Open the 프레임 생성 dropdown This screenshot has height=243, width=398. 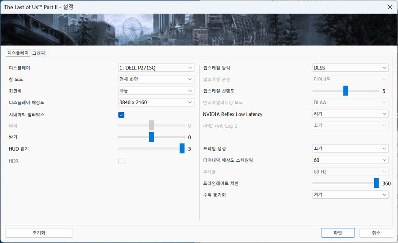click(x=350, y=148)
